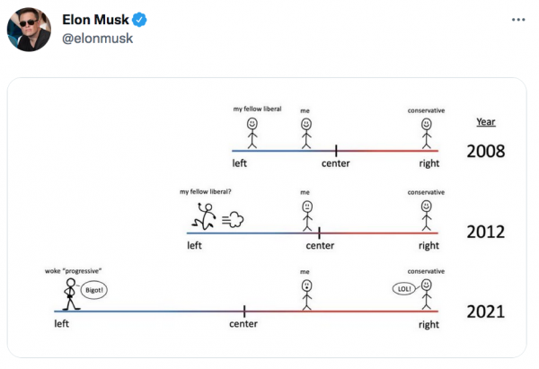Click the 2012 year label
The image size is (539, 369).
pos(485,232)
